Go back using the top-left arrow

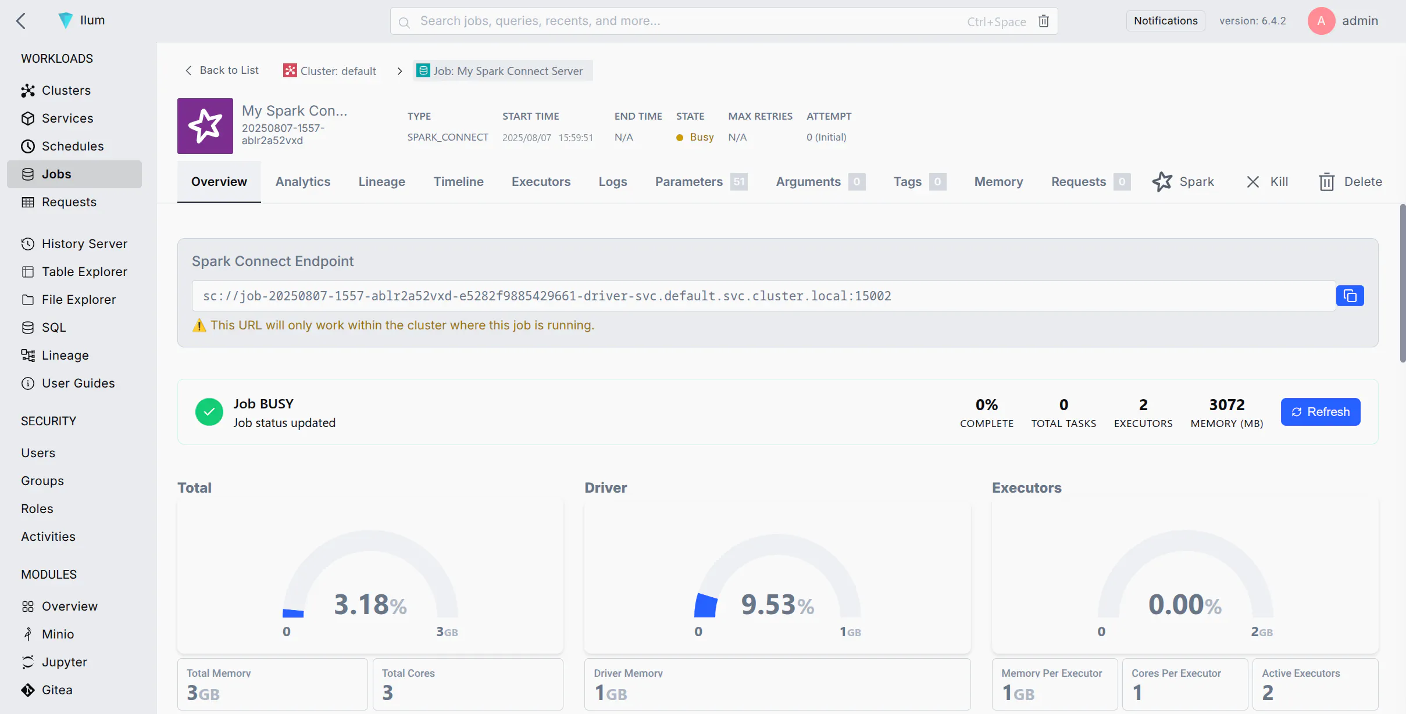click(22, 20)
